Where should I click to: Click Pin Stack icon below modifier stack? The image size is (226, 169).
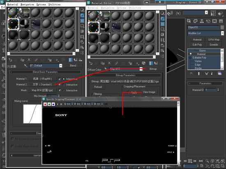coord(191,74)
